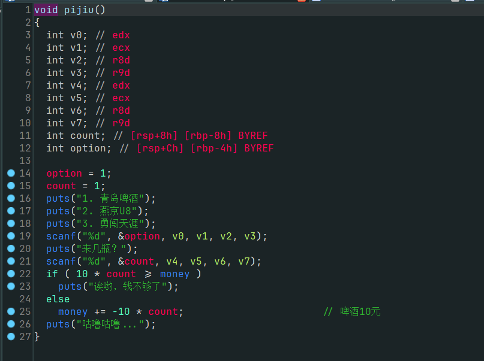This screenshot has width=484, height=361.
Task: Toggle breakpoint on the 咕噜咕噜 puts line
Action: [x=11, y=324]
